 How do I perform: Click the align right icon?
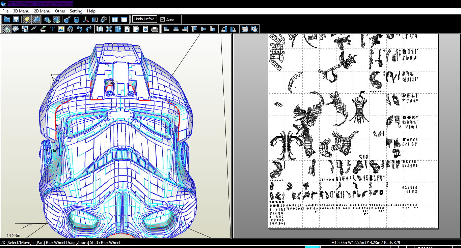[x=185, y=29]
